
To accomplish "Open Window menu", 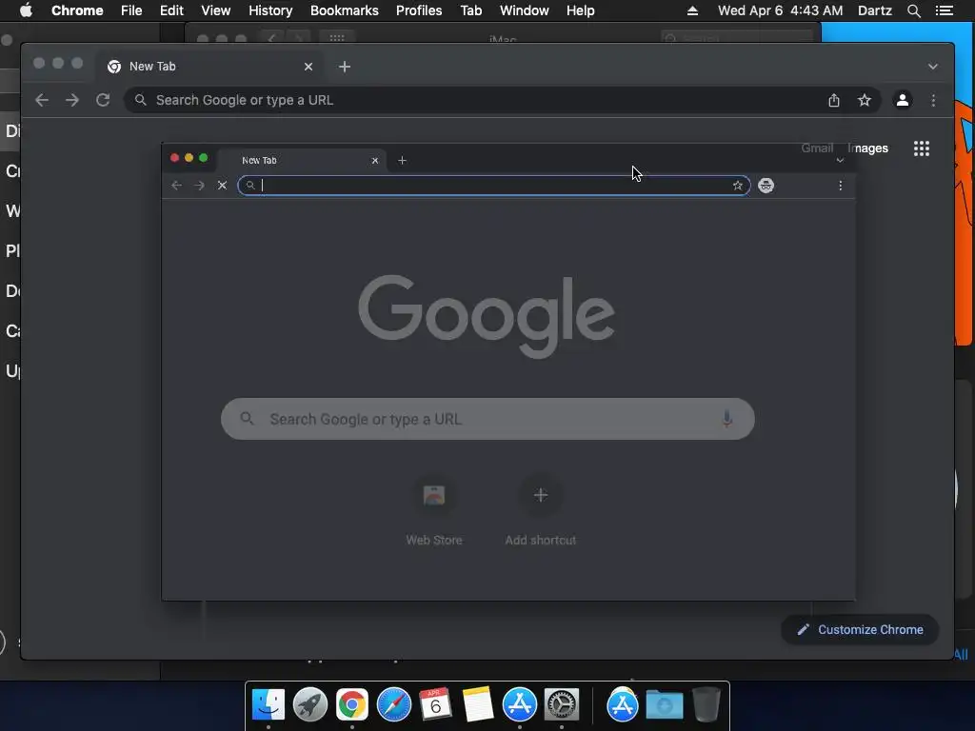I will pyautogui.click(x=525, y=10).
